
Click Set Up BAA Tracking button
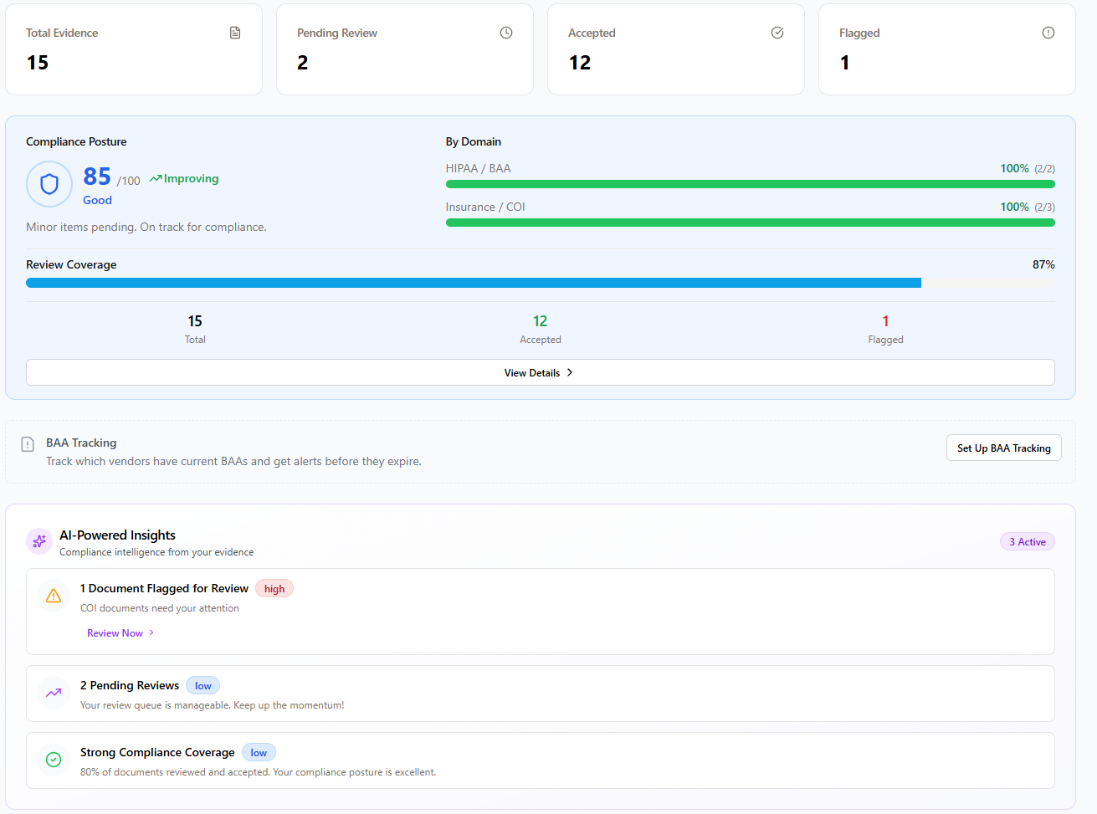1004,448
